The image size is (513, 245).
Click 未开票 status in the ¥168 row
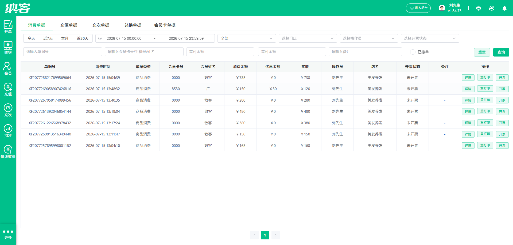pyautogui.click(x=413, y=146)
